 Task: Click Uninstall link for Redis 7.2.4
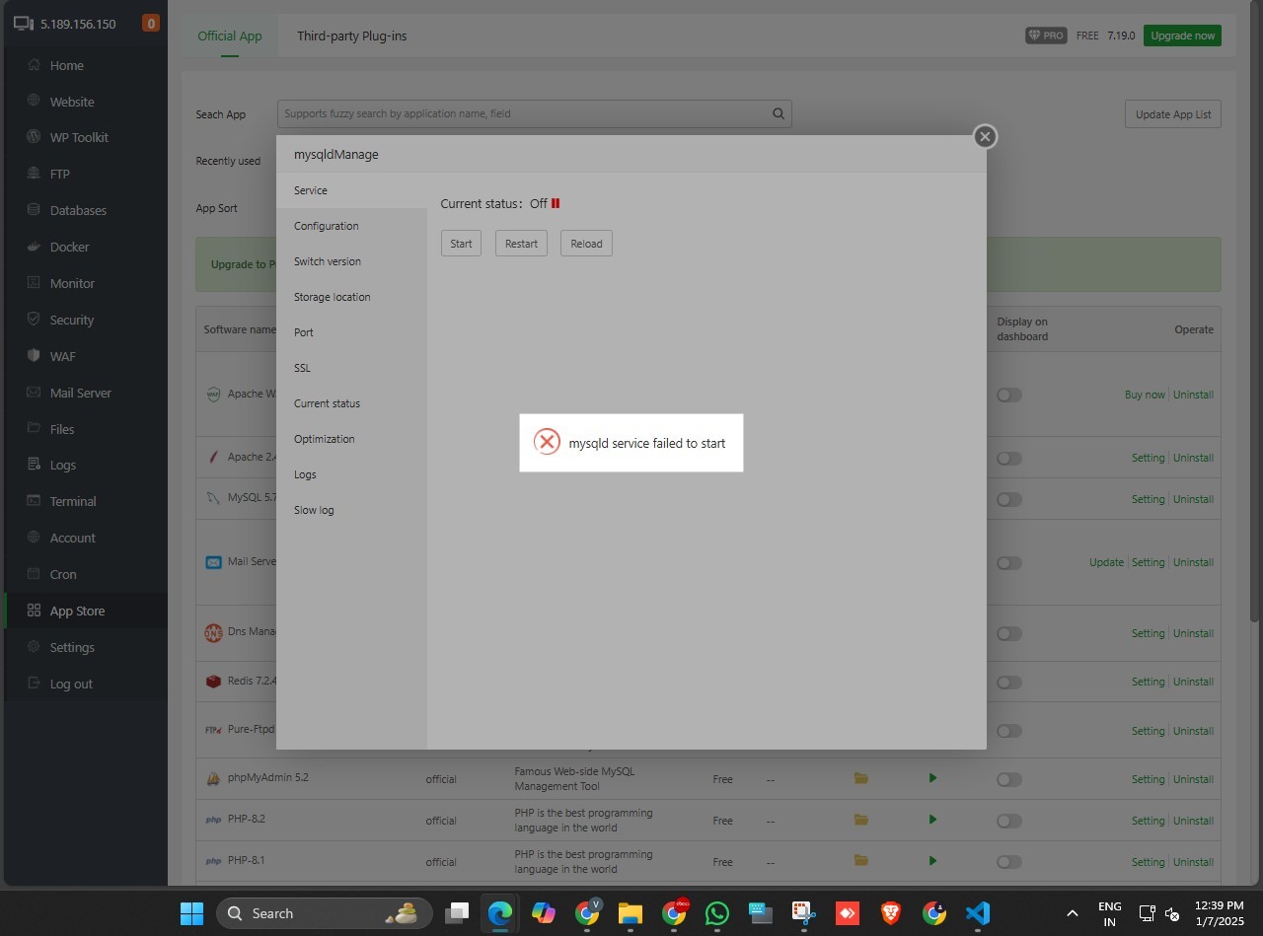tap(1193, 682)
